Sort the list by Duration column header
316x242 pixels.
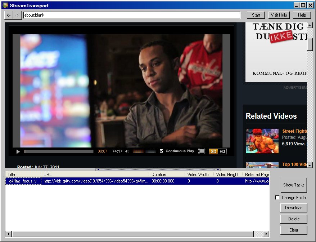pyautogui.click(x=167, y=175)
